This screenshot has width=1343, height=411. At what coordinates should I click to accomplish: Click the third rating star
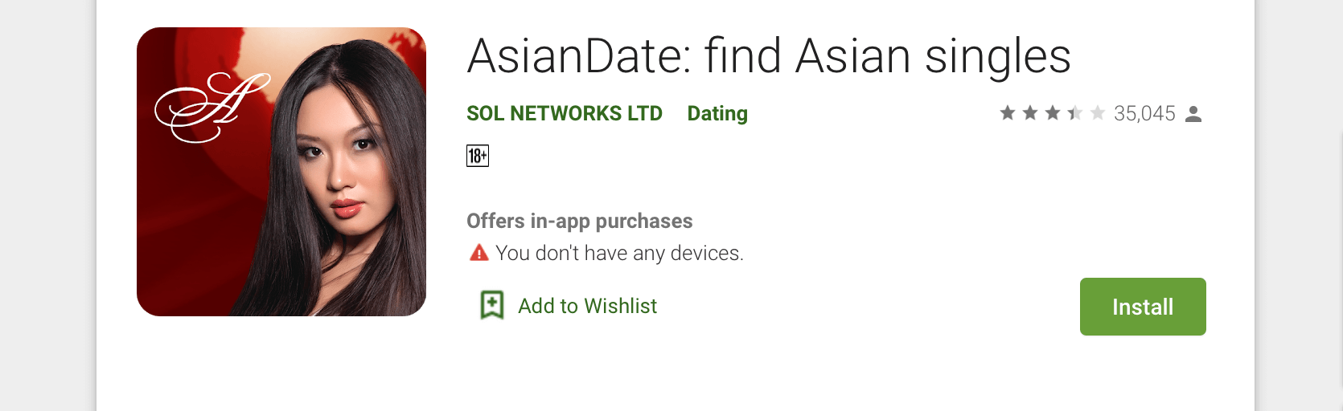coord(1053,113)
